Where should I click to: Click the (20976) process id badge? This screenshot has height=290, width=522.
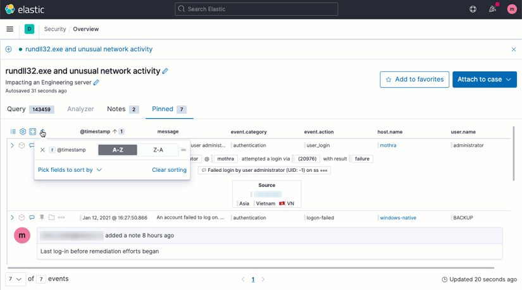point(307,159)
